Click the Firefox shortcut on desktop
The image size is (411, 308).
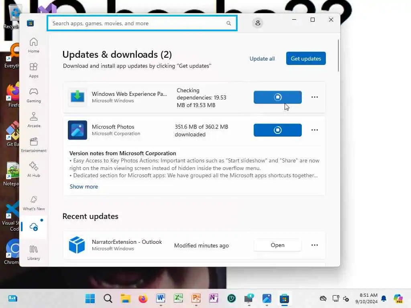pos(13,95)
